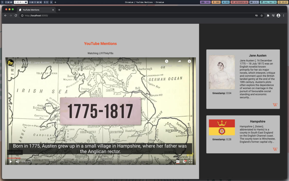
Task: Click the Watch later clock icon
Action: point(167,61)
